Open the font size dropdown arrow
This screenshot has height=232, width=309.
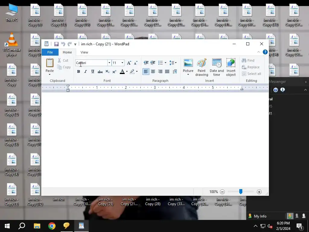pyautogui.click(x=123, y=63)
